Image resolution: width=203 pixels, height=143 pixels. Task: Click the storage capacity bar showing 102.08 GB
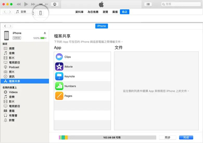(107, 138)
